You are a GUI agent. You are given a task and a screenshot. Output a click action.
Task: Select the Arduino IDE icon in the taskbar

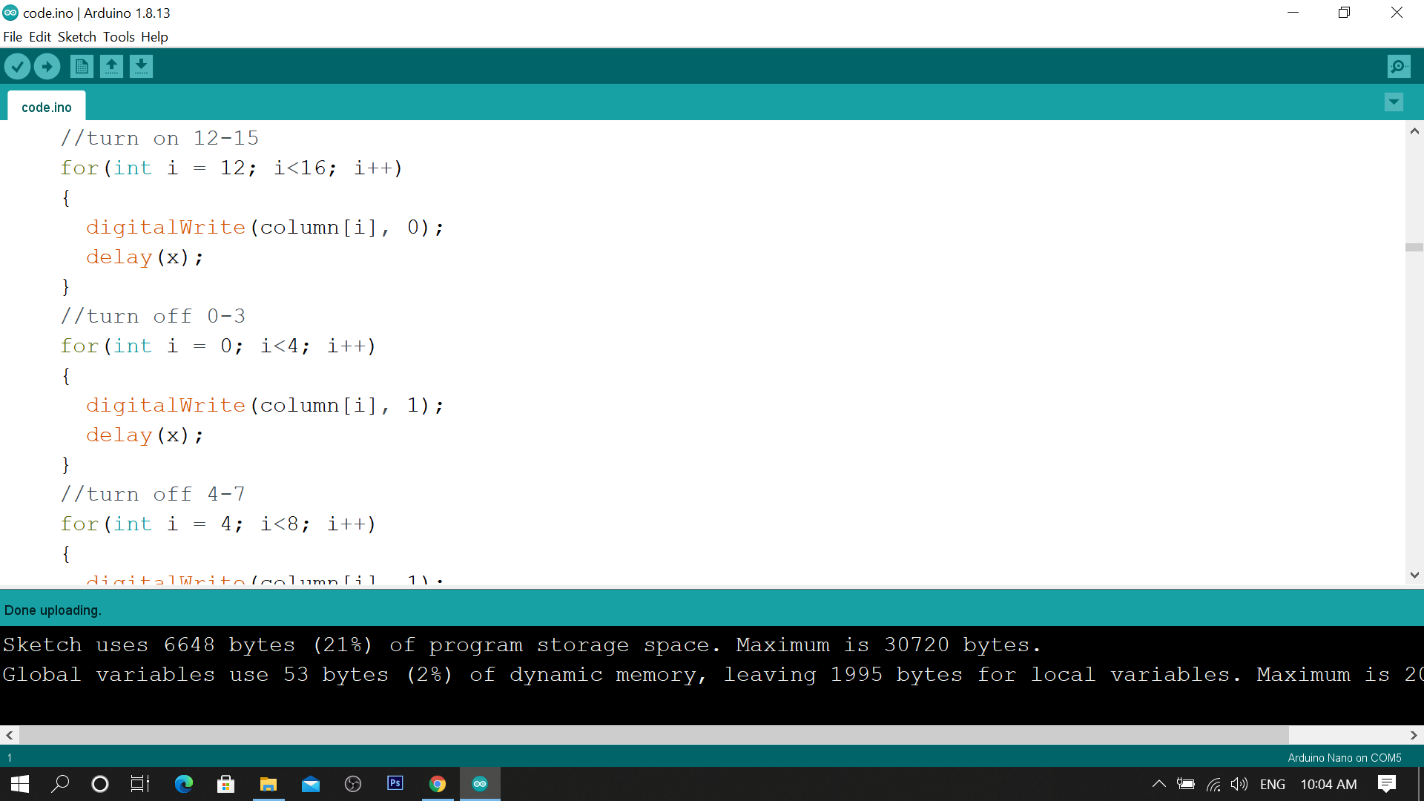tap(480, 784)
